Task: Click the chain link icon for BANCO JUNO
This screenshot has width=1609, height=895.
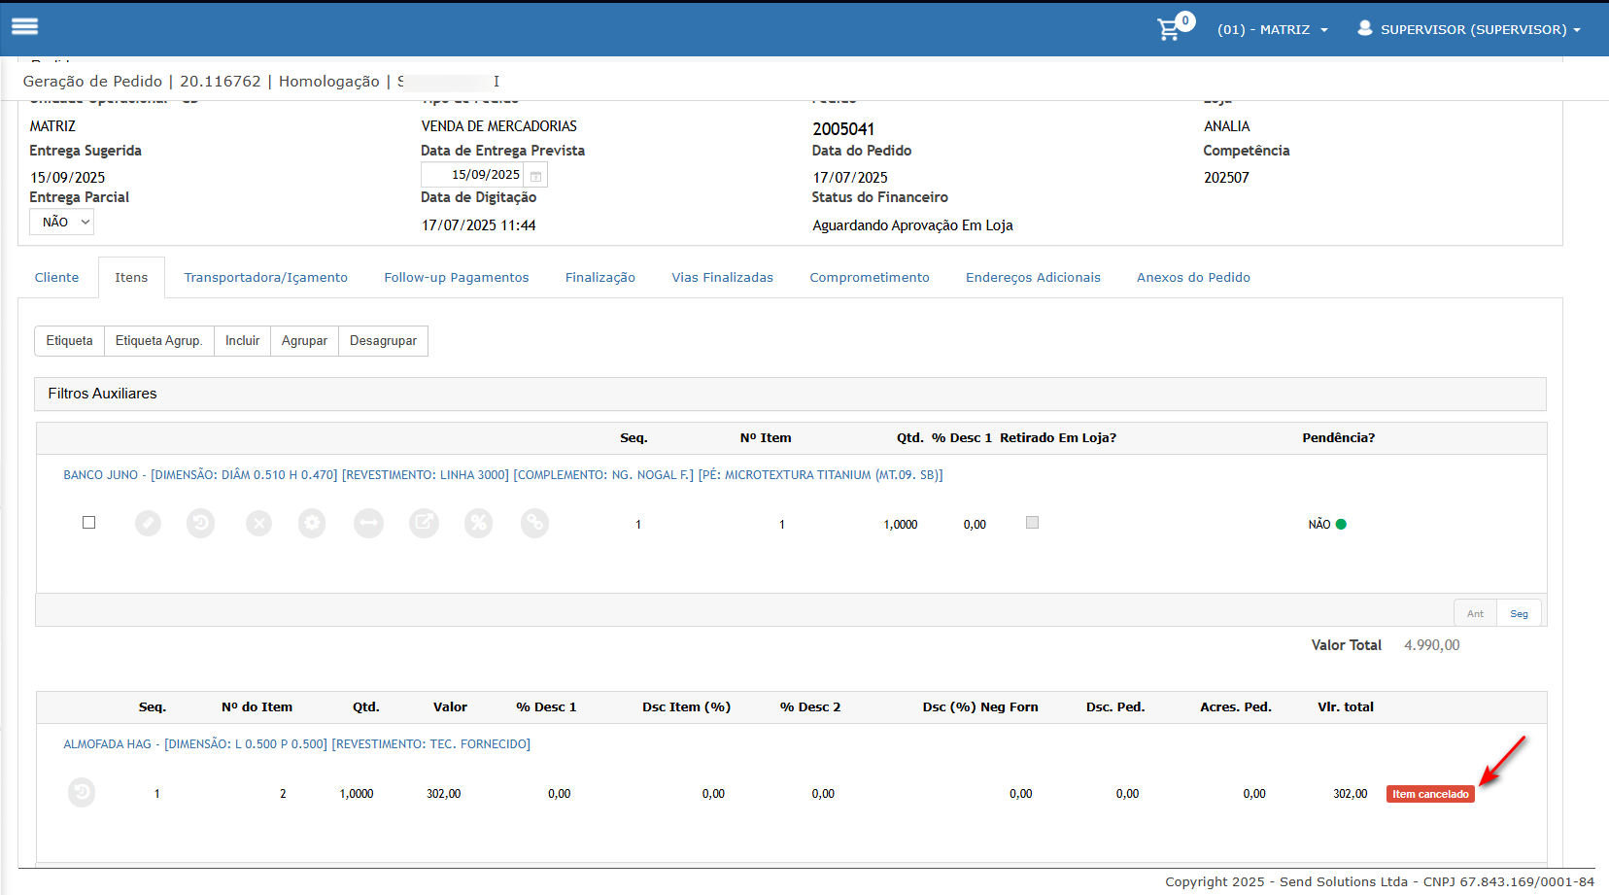Action: (534, 524)
